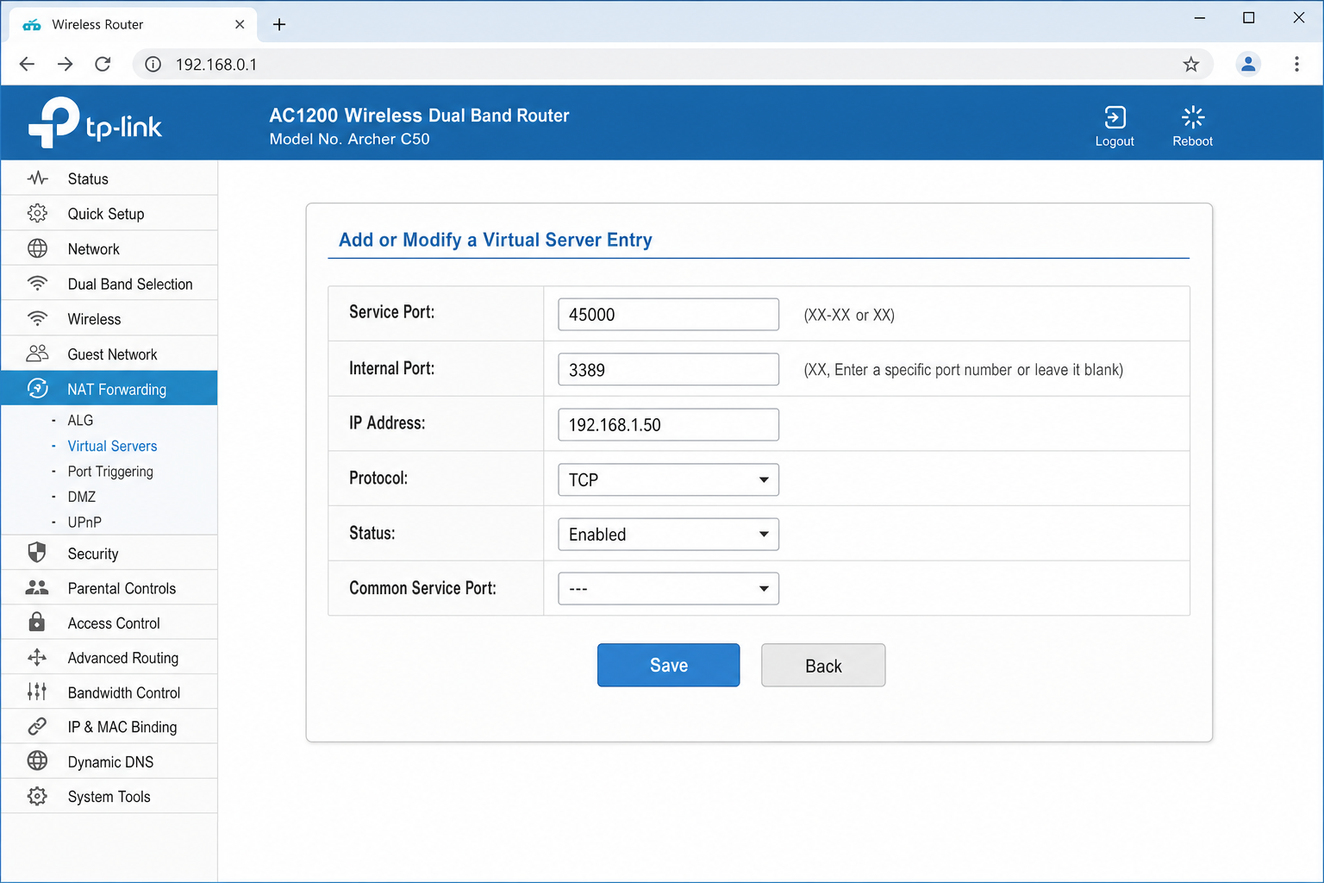Click the IP Address field 192.168.1.50
Screen dimensions: 1324x883
669,424
